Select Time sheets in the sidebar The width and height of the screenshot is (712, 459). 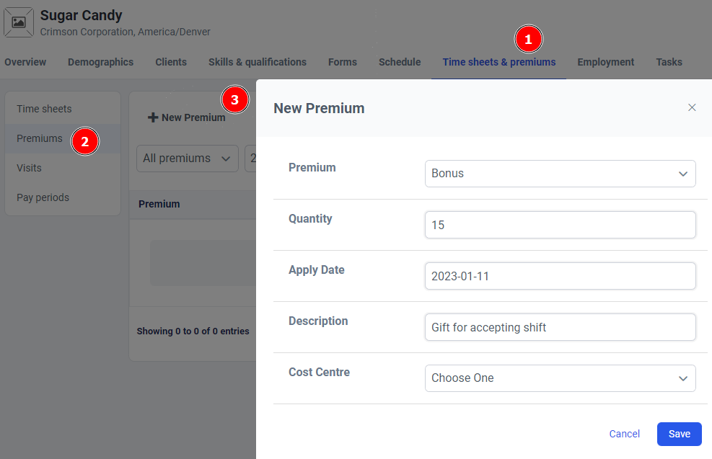[44, 109]
